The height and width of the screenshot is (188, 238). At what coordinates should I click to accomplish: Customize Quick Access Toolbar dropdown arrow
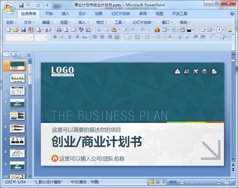coord(47,5)
